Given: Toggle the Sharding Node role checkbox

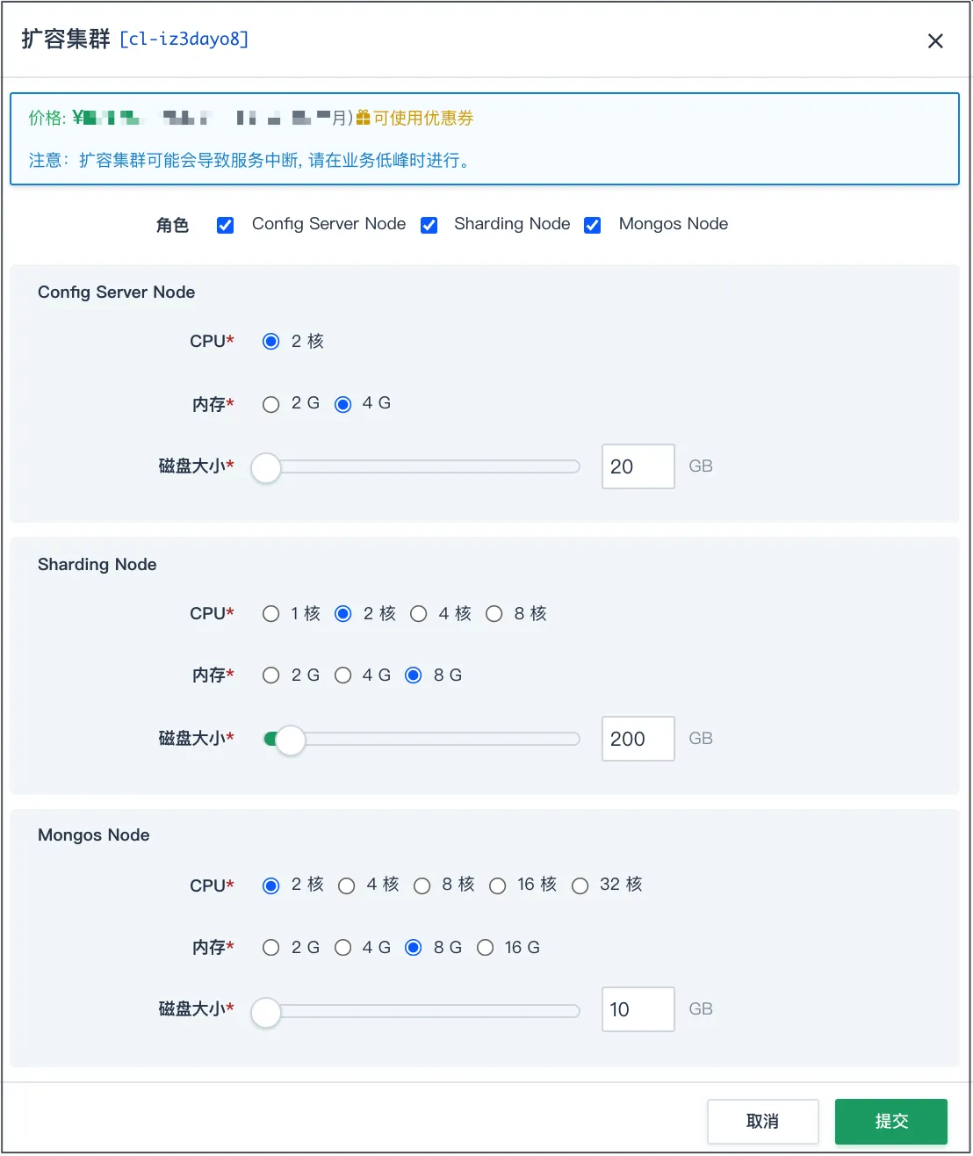Looking at the screenshot, I should point(429,226).
